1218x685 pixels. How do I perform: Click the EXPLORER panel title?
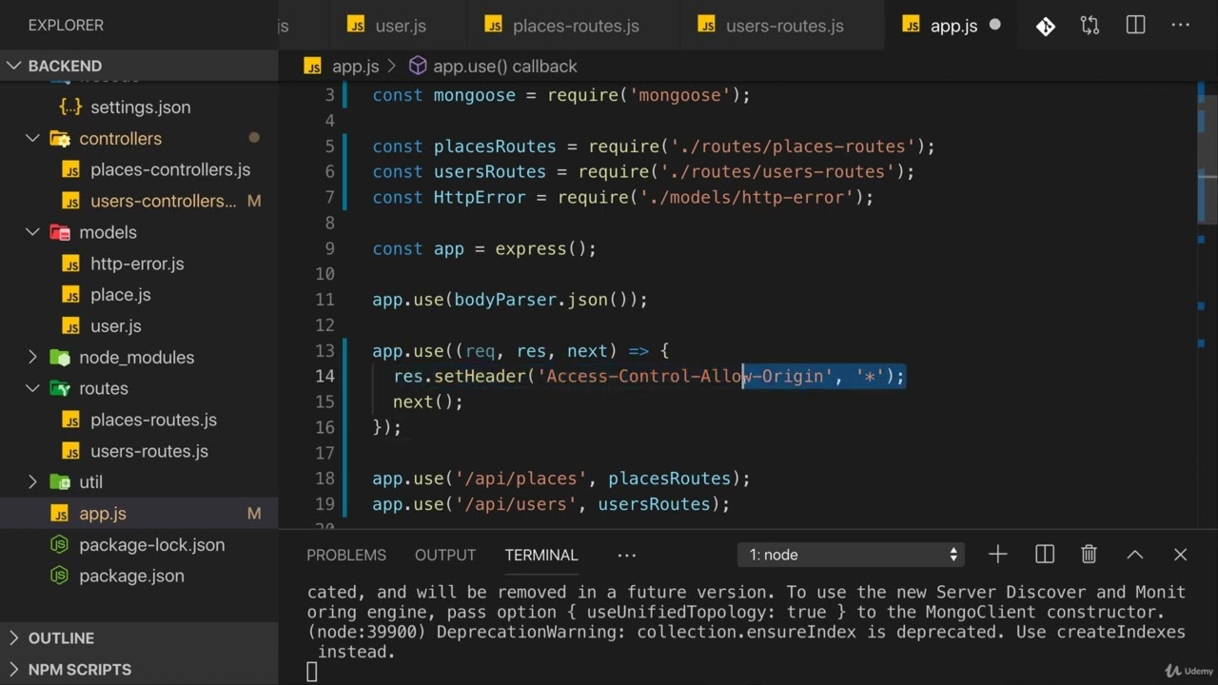click(66, 26)
